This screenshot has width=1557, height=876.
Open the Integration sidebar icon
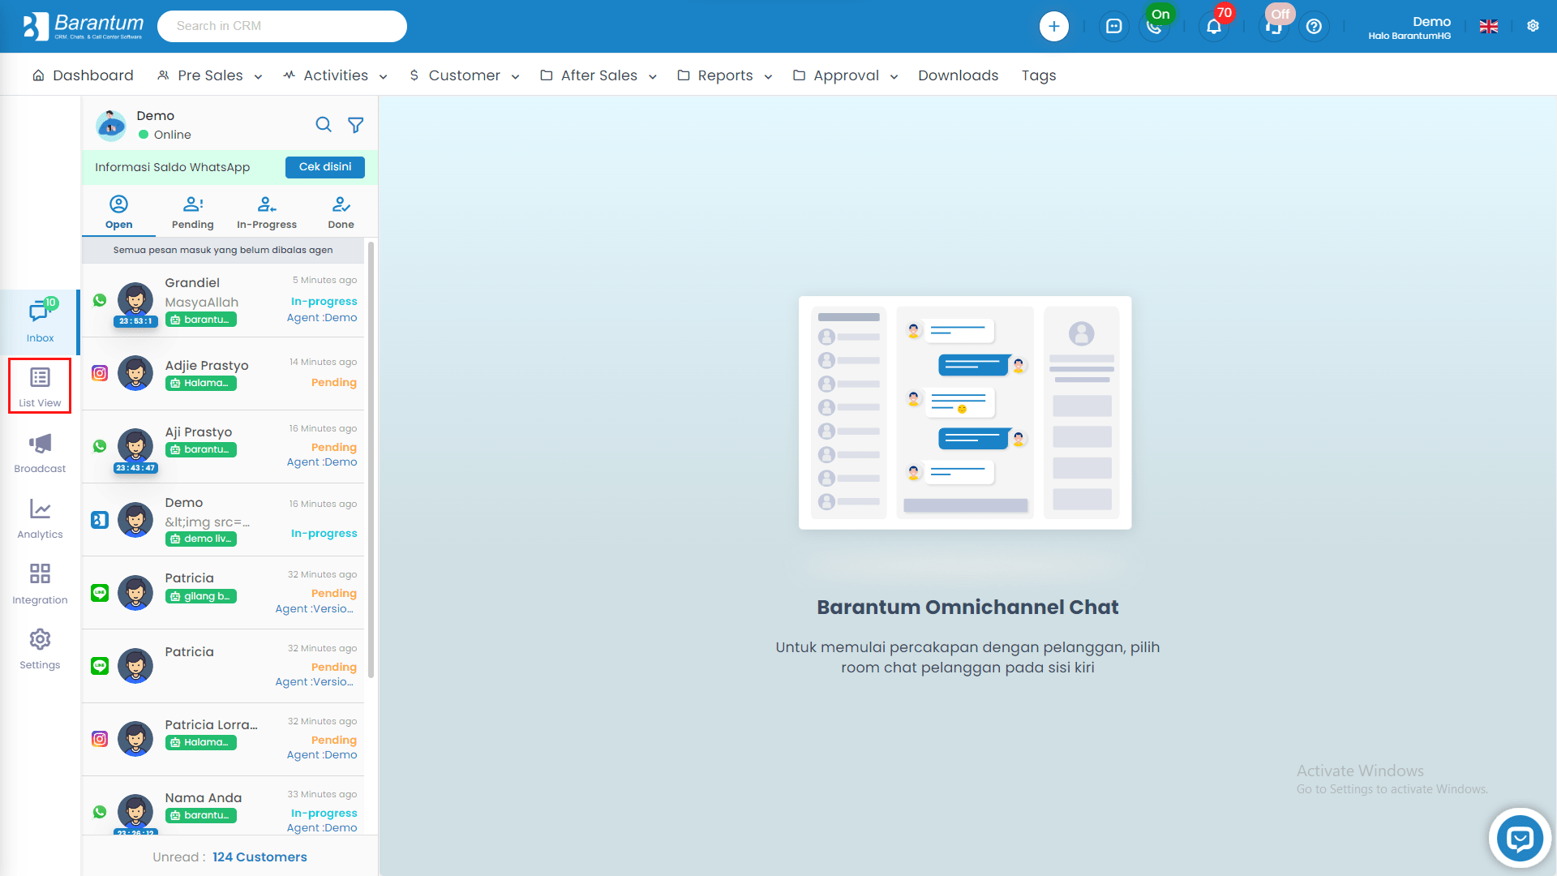pyautogui.click(x=40, y=583)
